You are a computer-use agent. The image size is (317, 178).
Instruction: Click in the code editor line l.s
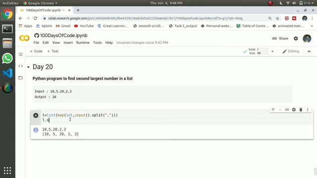46,120
